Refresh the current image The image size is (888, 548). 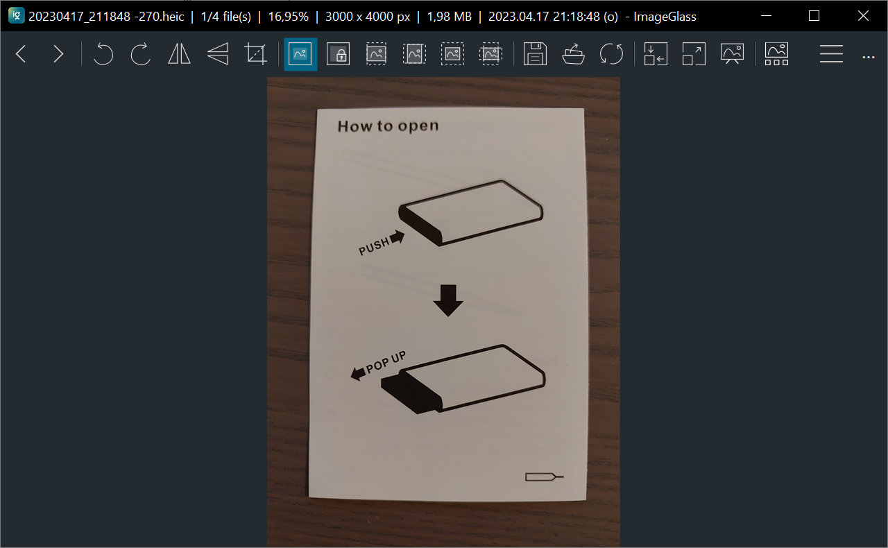[x=611, y=54]
